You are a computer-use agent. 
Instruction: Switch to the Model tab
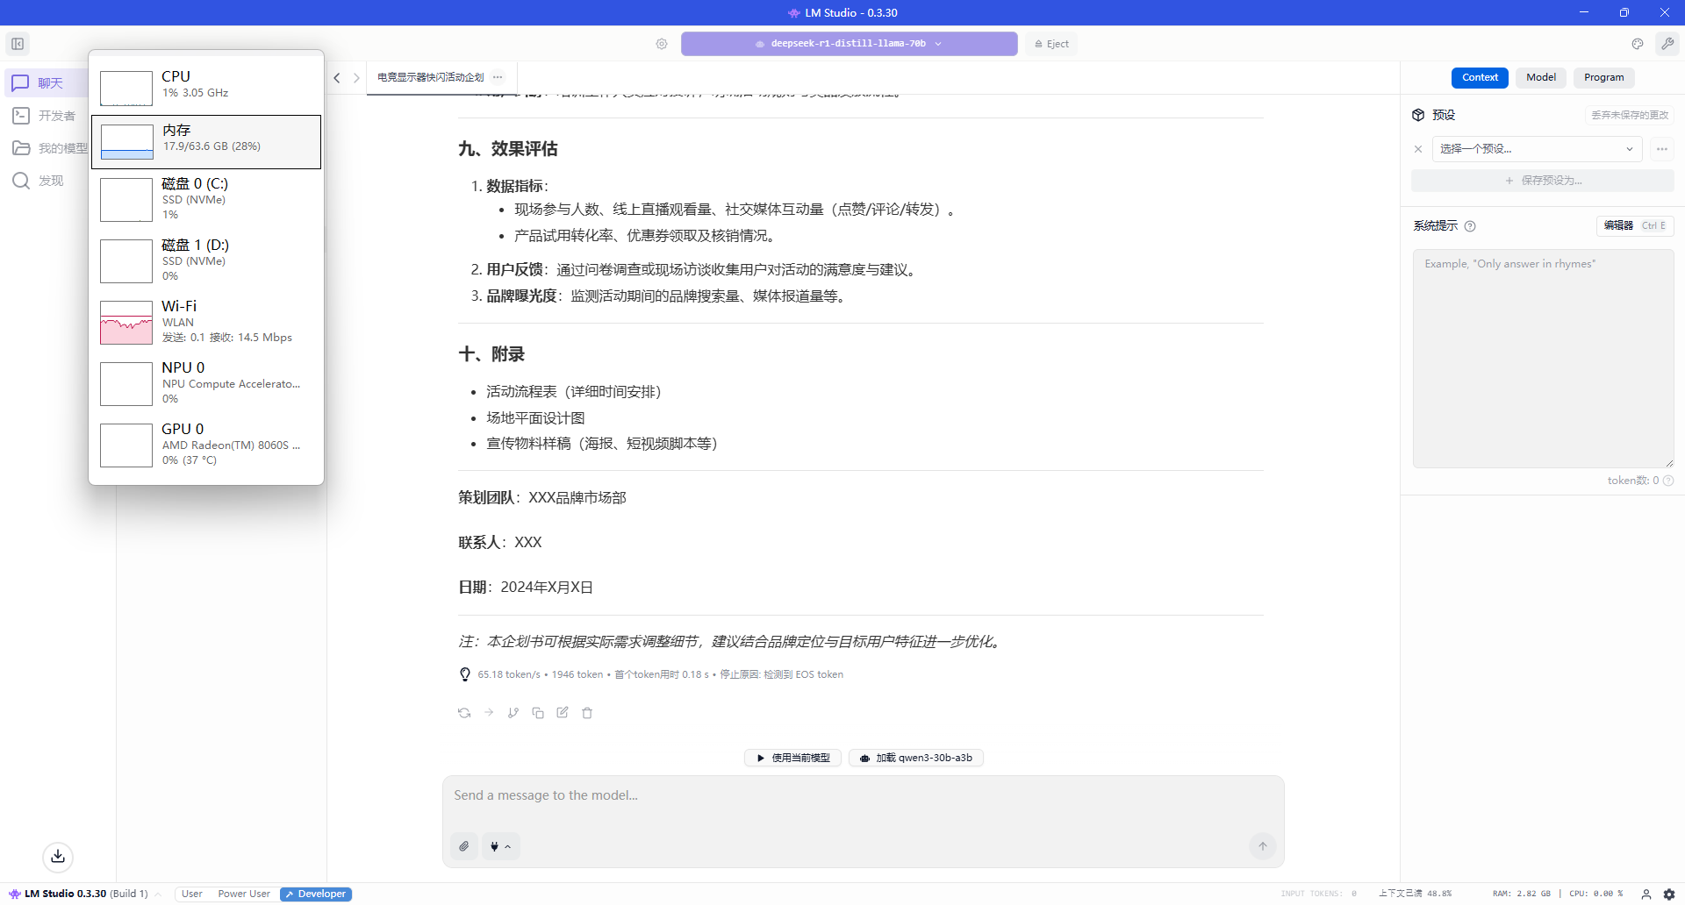pyautogui.click(x=1540, y=77)
